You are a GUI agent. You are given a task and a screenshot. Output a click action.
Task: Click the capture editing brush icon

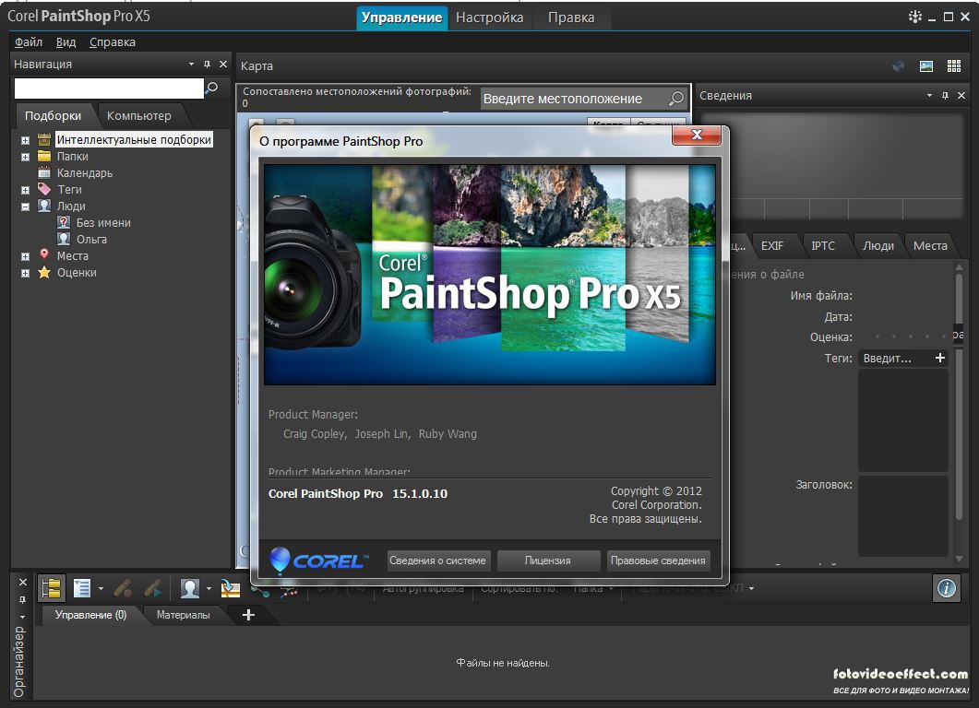pos(123,587)
